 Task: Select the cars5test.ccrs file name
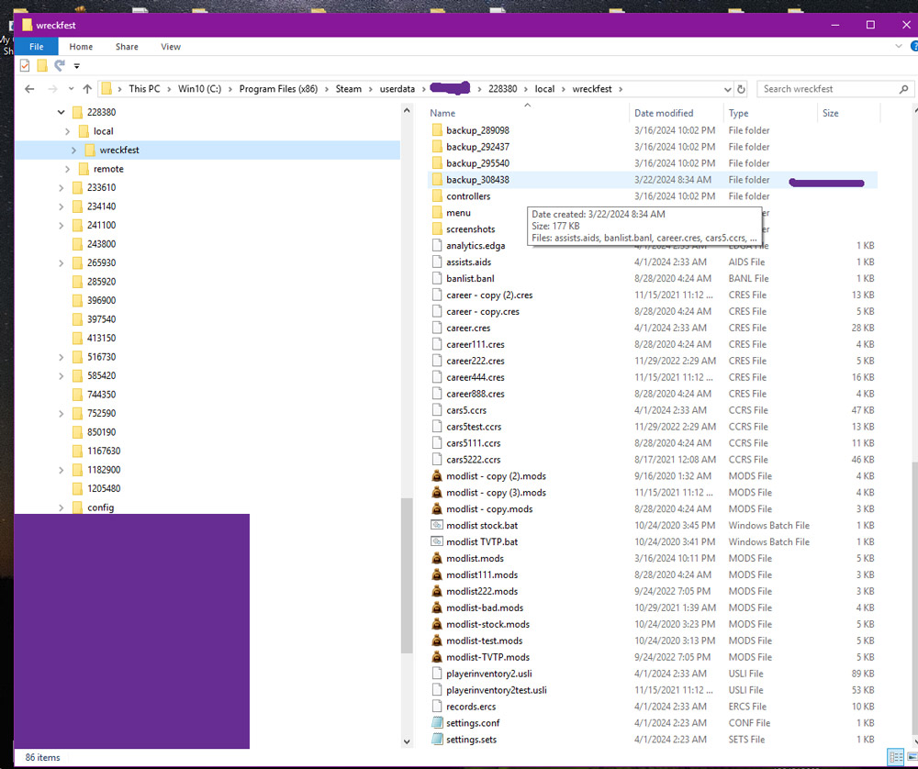click(474, 427)
